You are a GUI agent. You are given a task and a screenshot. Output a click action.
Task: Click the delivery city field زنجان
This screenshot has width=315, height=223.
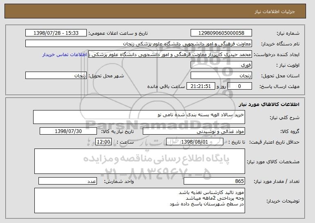[x=56, y=76]
